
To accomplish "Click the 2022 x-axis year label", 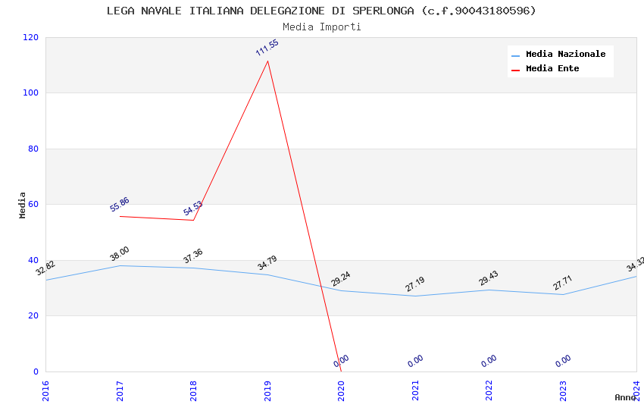I will click(x=489, y=390).
